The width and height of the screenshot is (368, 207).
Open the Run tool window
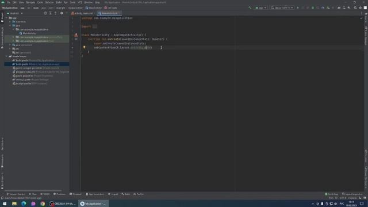[33, 194]
